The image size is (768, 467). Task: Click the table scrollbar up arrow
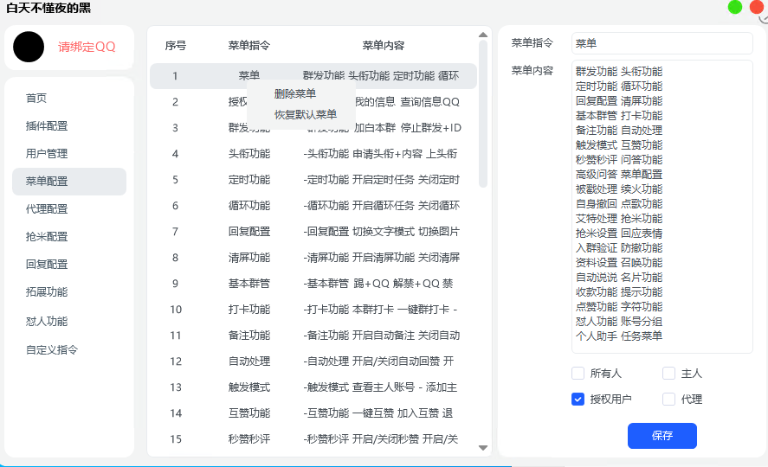[x=483, y=35]
